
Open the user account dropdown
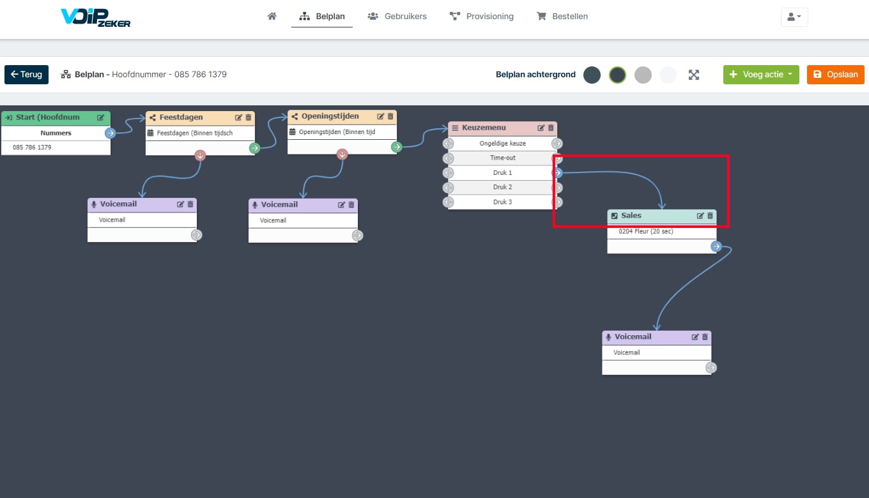794,17
